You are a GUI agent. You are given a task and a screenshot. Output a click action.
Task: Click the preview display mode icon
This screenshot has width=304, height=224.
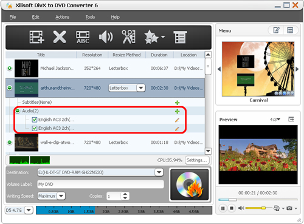click(x=277, y=208)
